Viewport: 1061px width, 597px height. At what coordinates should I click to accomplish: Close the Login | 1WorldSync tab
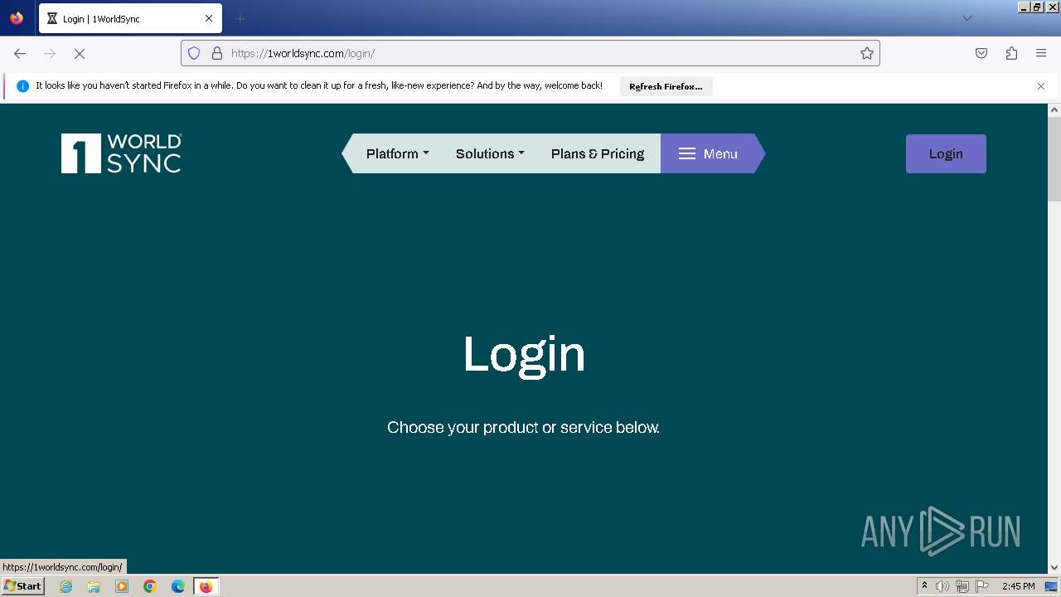point(209,18)
